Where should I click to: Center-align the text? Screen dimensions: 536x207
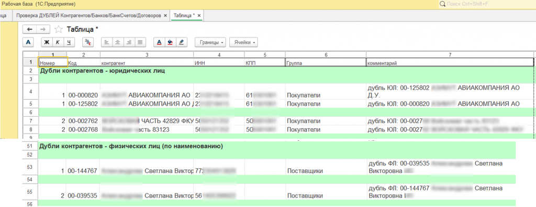point(118,42)
